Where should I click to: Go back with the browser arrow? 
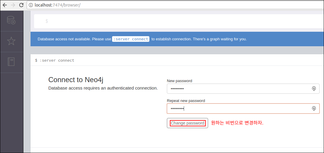pyautogui.click(x=5, y=5)
